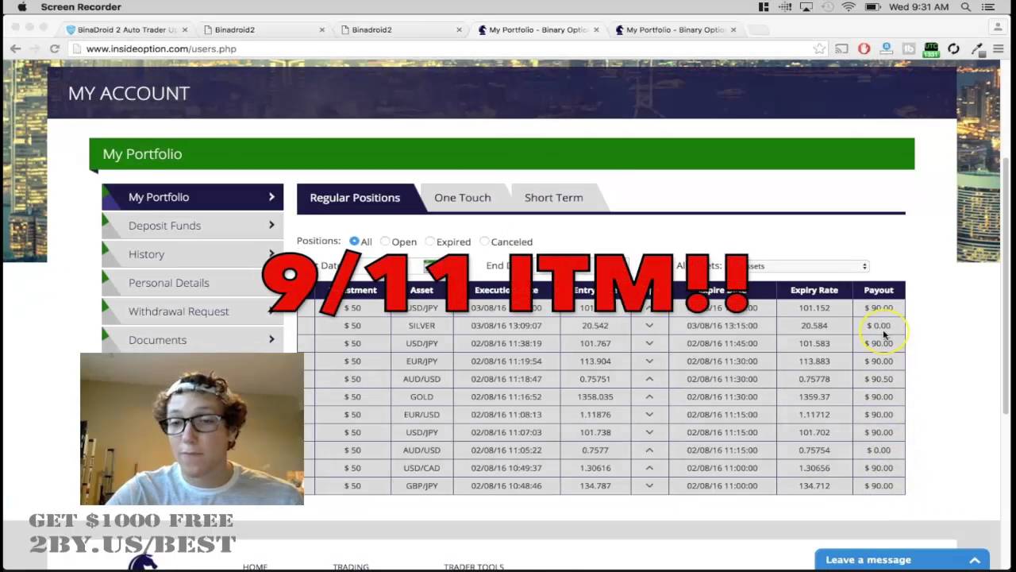Click the Asset column header
This screenshot has height=572, width=1016.
click(x=421, y=291)
